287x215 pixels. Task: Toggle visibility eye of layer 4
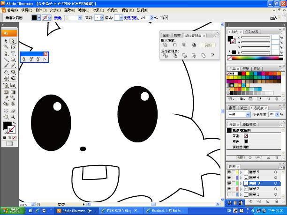tap(229, 178)
